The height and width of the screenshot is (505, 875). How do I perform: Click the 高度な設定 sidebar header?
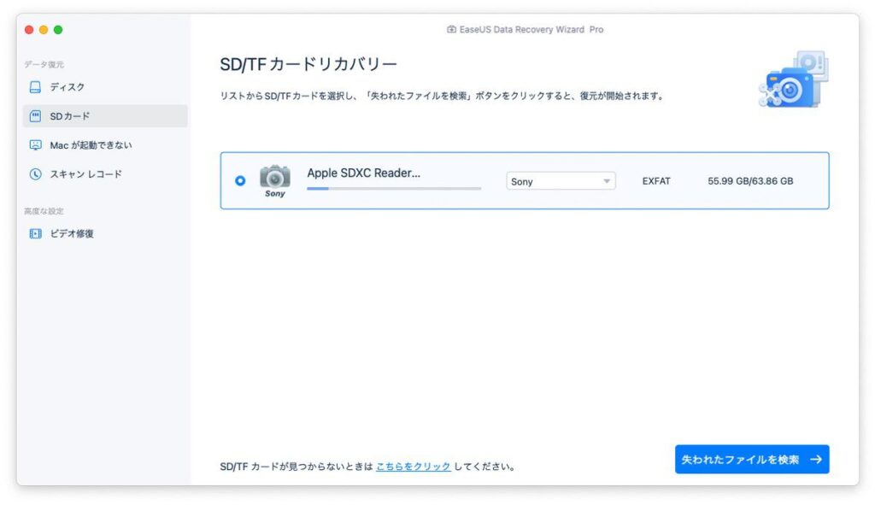44,212
